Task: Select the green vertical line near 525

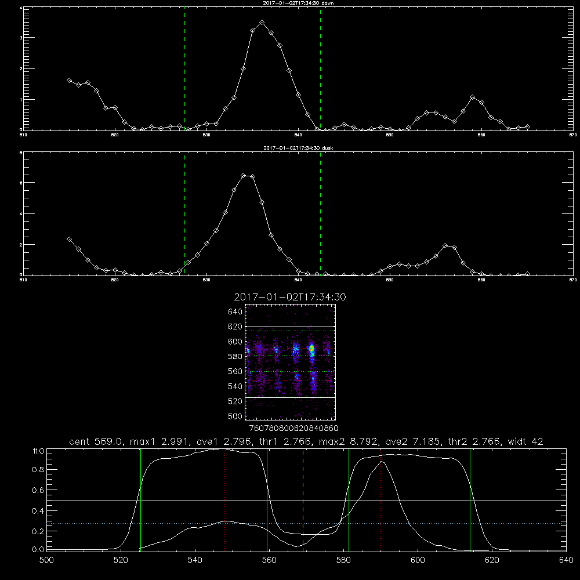Action: [140, 499]
